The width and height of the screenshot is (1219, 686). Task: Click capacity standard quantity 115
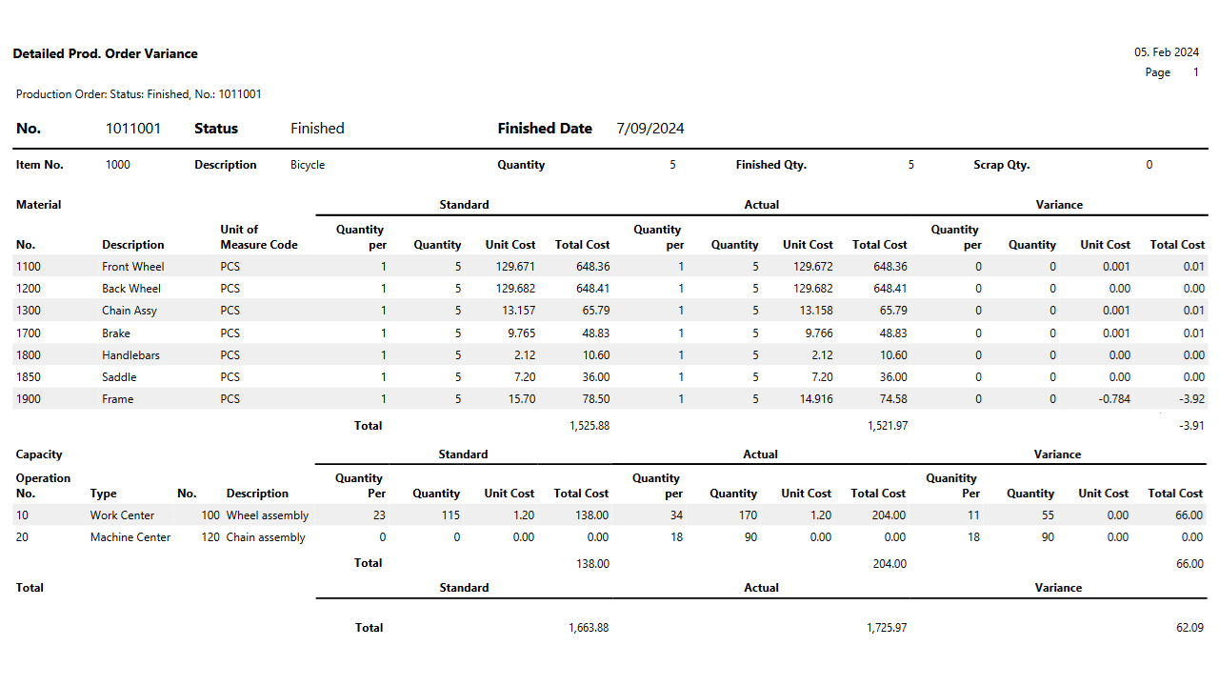[x=450, y=515]
